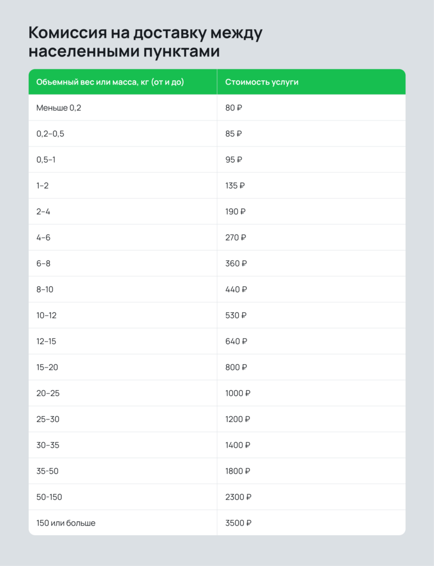
Task: Select the "8–10" weight cell
Action: tap(45, 290)
